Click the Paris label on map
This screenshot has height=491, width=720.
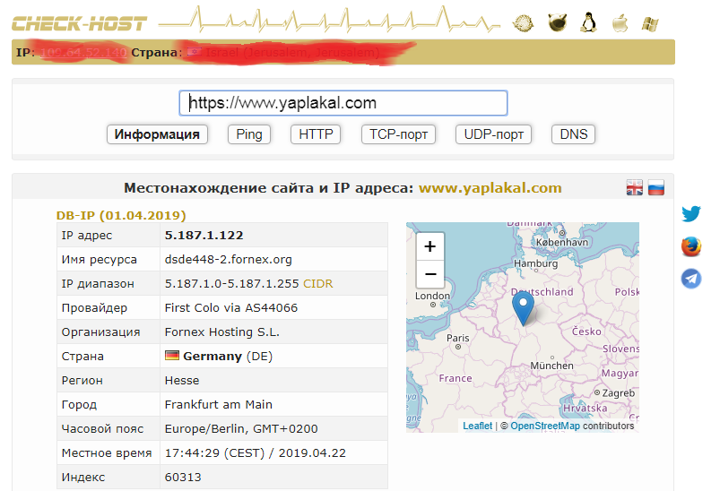tap(458, 338)
